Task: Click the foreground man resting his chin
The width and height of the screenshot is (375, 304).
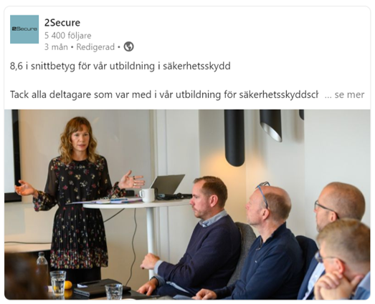Action: (343, 260)
